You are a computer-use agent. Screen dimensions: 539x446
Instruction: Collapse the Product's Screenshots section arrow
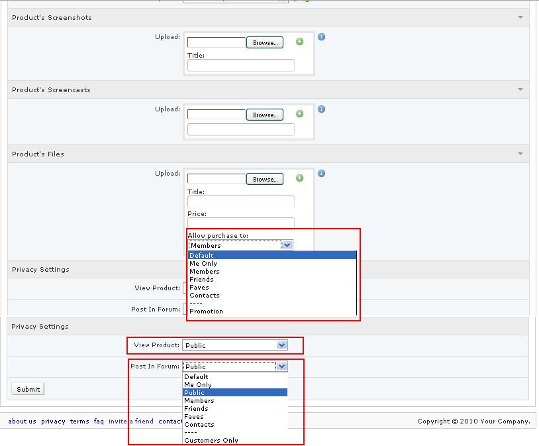(x=520, y=17)
